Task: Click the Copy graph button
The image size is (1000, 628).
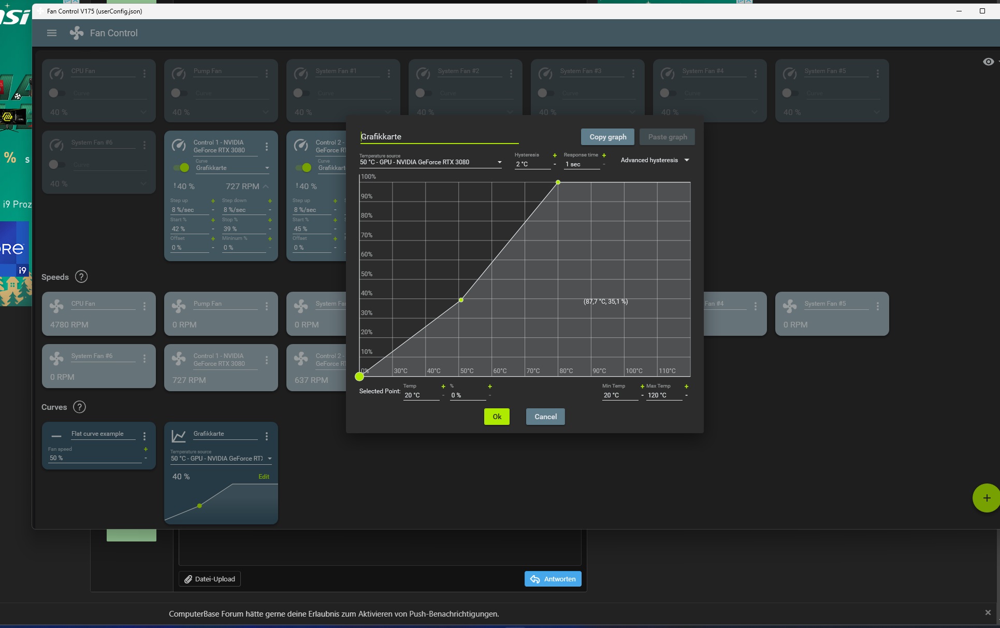Action: pyautogui.click(x=608, y=137)
